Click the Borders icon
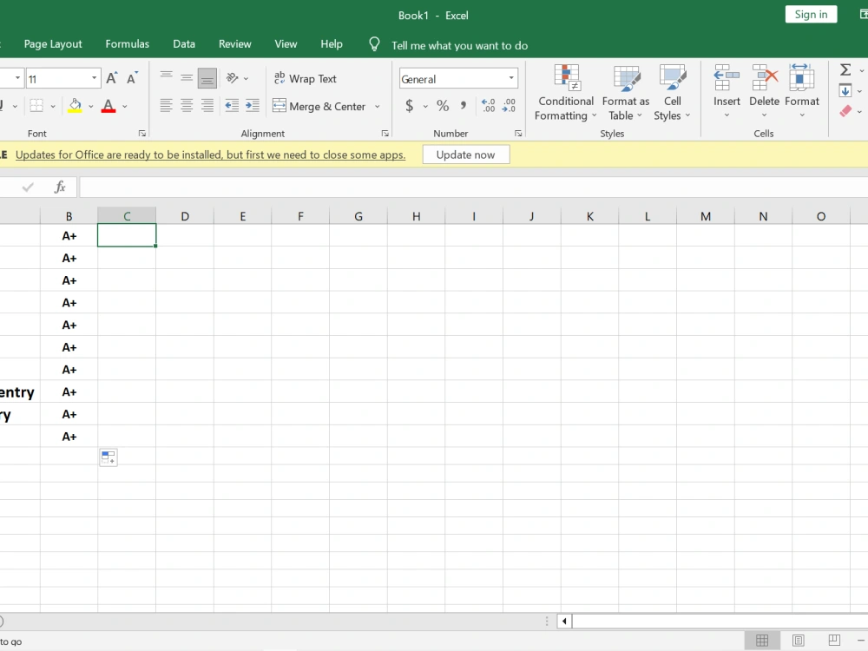The image size is (868, 651). 36,106
